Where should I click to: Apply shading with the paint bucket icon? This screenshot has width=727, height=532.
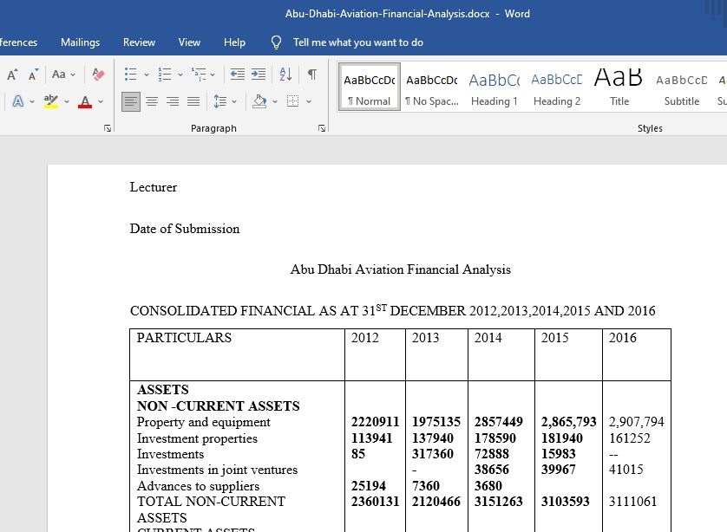[259, 101]
